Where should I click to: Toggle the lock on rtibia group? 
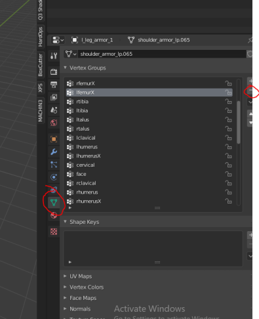click(x=228, y=102)
